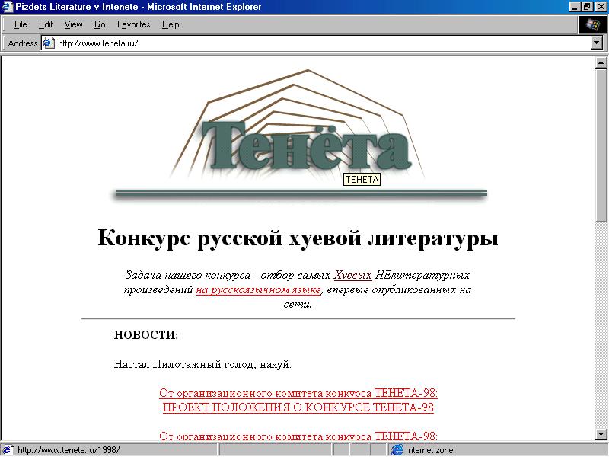Open the 'Хуевых' link
The image size is (609, 457).
click(352, 275)
